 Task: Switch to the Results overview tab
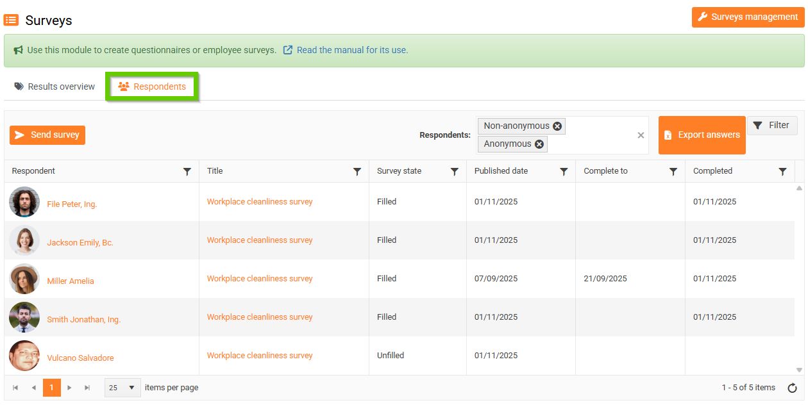(x=55, y=87)
